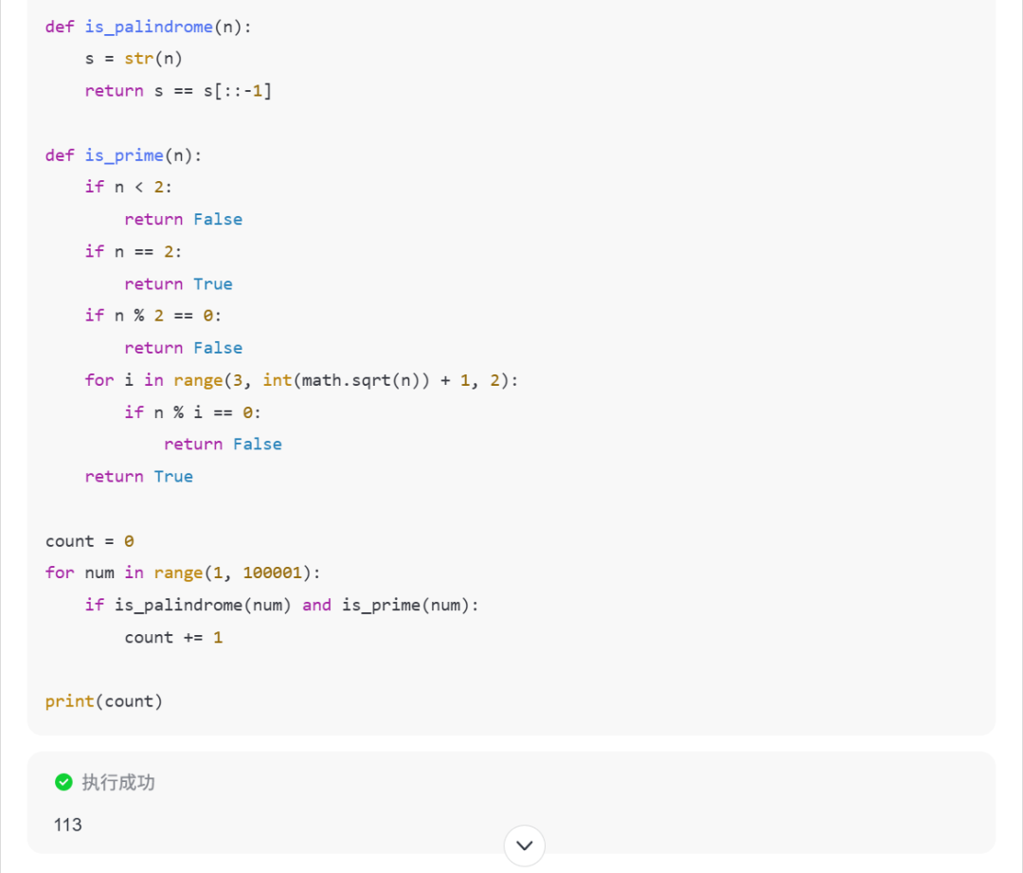This screenshot has width=1023, height=873.
Task: Click the 'count += 1' line
Action: coord(173,637)
